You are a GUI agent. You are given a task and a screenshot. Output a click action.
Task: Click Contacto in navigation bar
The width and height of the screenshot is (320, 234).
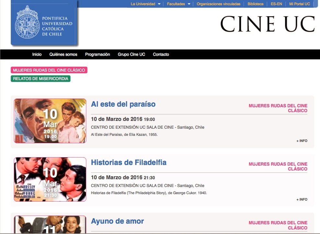tap(161, 54)
